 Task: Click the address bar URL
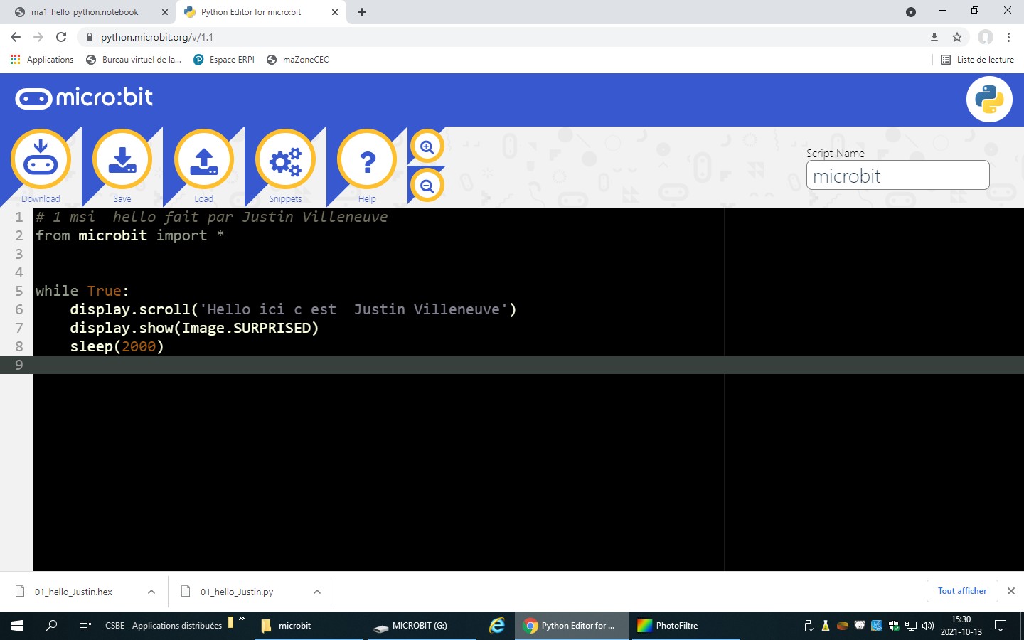tap(156, 37)
